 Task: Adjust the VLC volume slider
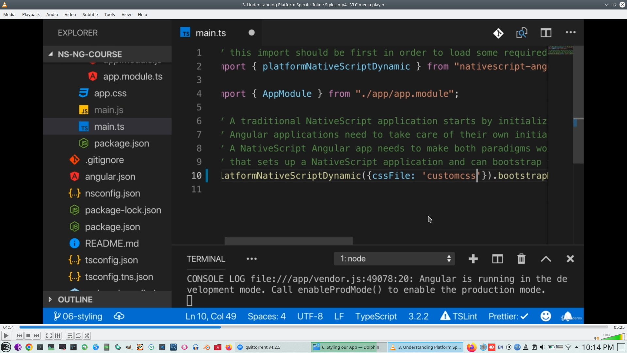613,337
